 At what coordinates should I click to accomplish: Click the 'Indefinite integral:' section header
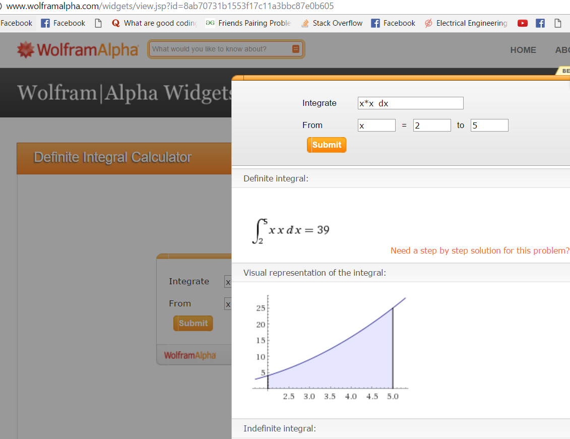pyautogui.click(x=280, y=428)
